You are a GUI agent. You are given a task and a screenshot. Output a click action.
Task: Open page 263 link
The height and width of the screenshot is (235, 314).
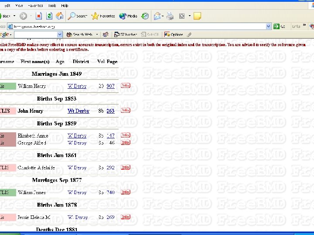110,111
